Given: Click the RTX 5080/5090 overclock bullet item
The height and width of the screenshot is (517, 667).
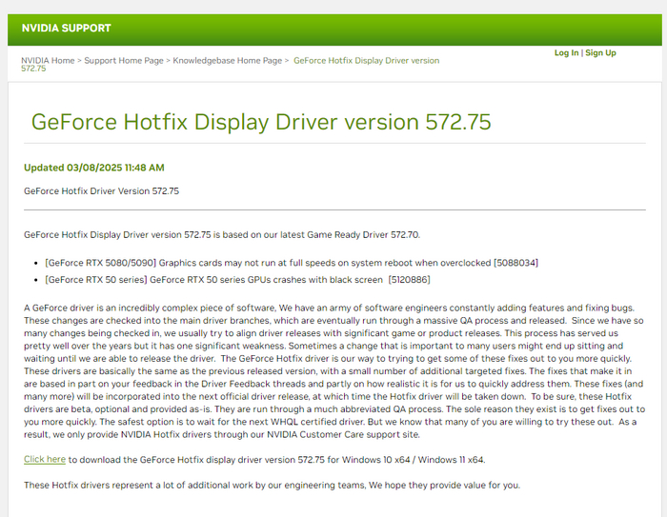Looking at the screenshot, I should [x=267, y=262].
